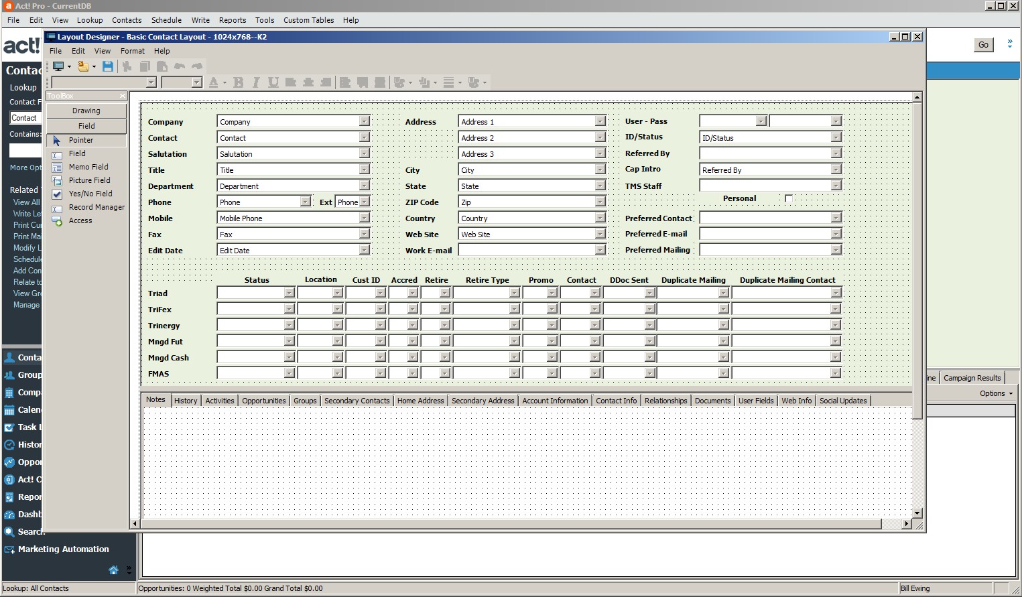This screenshot has height=597, width=1022.
Task: Click the Drawing button in ToolBox
Action: (x=86, y=111)
